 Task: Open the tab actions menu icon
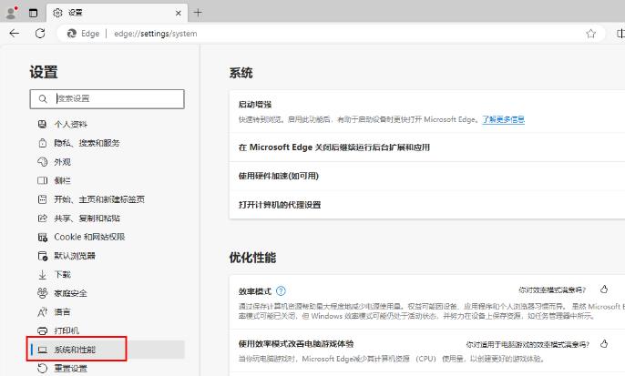[x=33, y=13]
